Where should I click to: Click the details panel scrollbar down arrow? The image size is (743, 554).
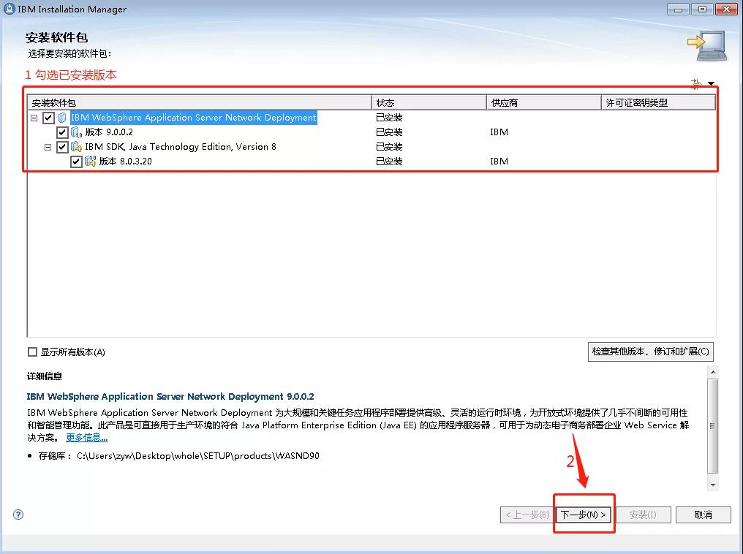(x=713, y=485)
